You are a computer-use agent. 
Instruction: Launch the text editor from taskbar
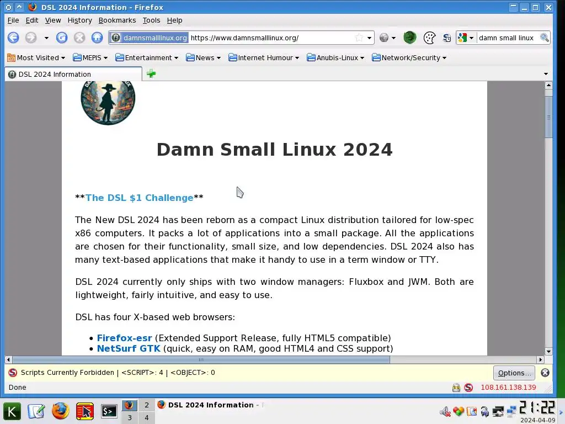36,411
